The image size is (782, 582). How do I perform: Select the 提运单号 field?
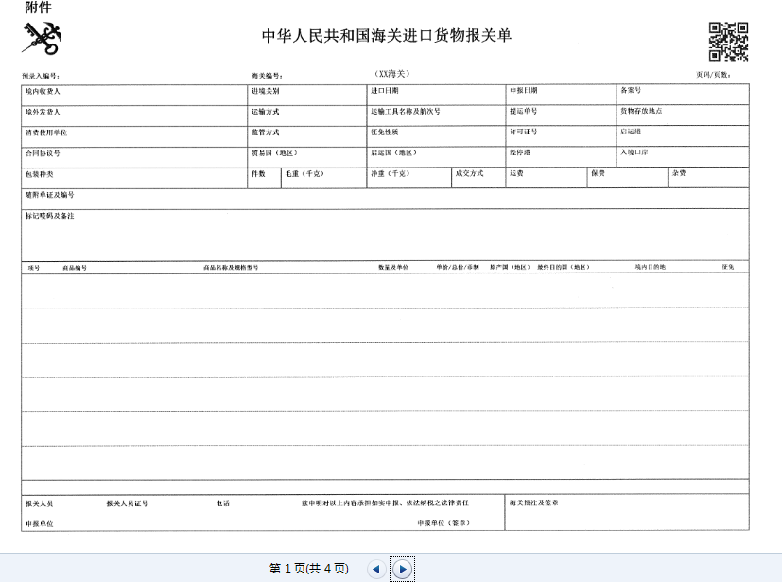click(561, 115)
